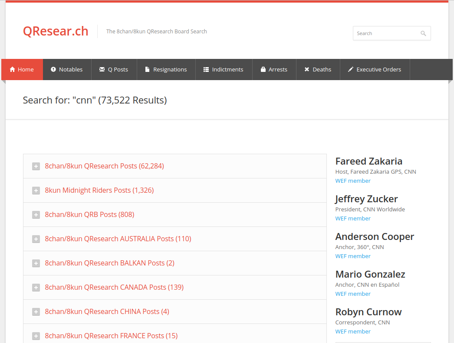Go to the Resignations page
This screenshot has height=343, width=454.
coord(166,69)
